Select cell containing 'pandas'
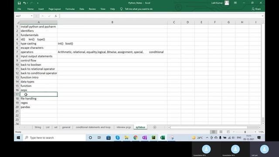This screenshot has height=157, width=279. [x=38, y=107]
